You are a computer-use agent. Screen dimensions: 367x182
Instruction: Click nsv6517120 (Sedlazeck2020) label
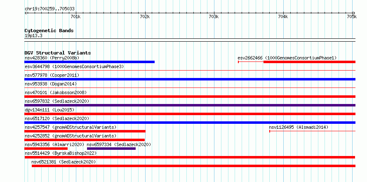point(57,118)
